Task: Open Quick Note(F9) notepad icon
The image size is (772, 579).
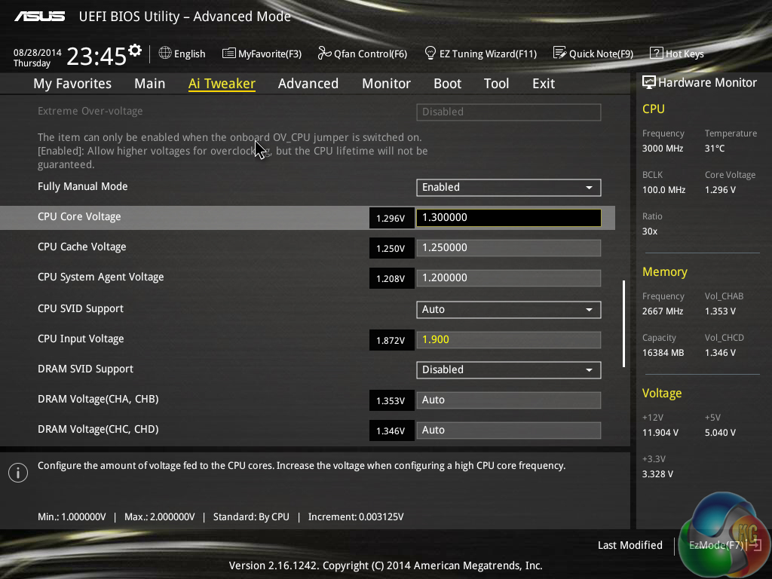Action: [559, 54]
